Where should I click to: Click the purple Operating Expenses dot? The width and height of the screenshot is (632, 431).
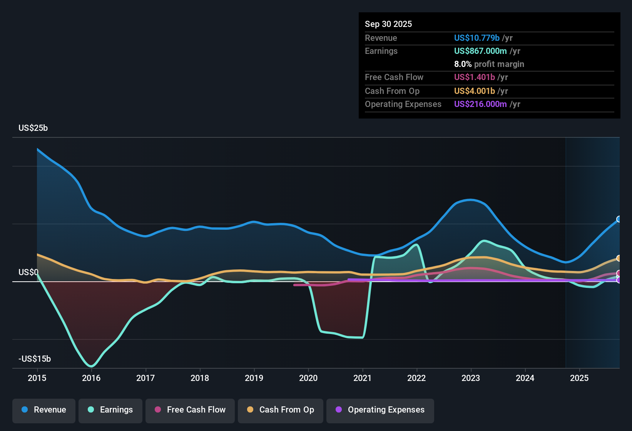(x=339, y=409)
